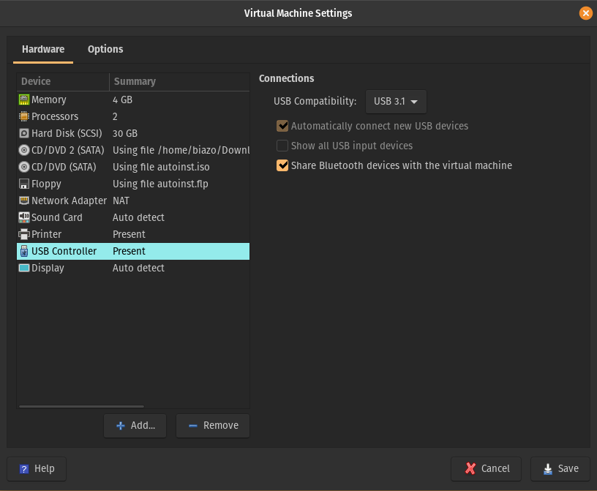Click the Floppy disk icon

pyautogui.click(x=24, y=184)
